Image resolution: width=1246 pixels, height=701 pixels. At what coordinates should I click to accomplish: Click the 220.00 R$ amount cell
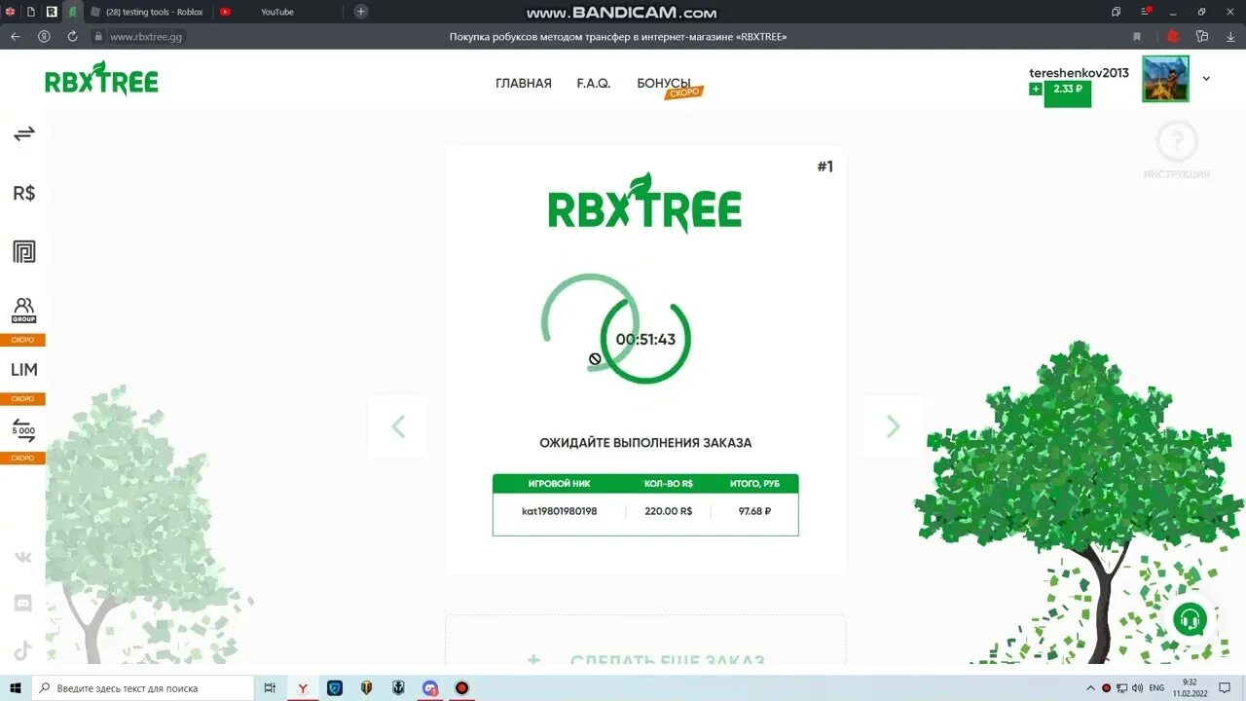pos(669,511)
